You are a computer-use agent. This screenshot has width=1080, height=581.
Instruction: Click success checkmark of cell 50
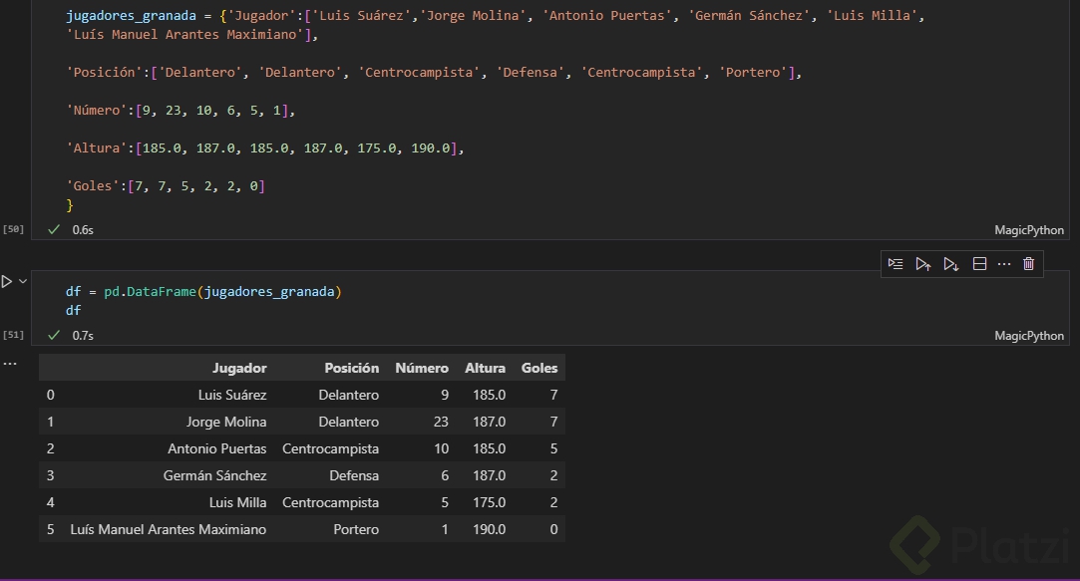point(54,230)
